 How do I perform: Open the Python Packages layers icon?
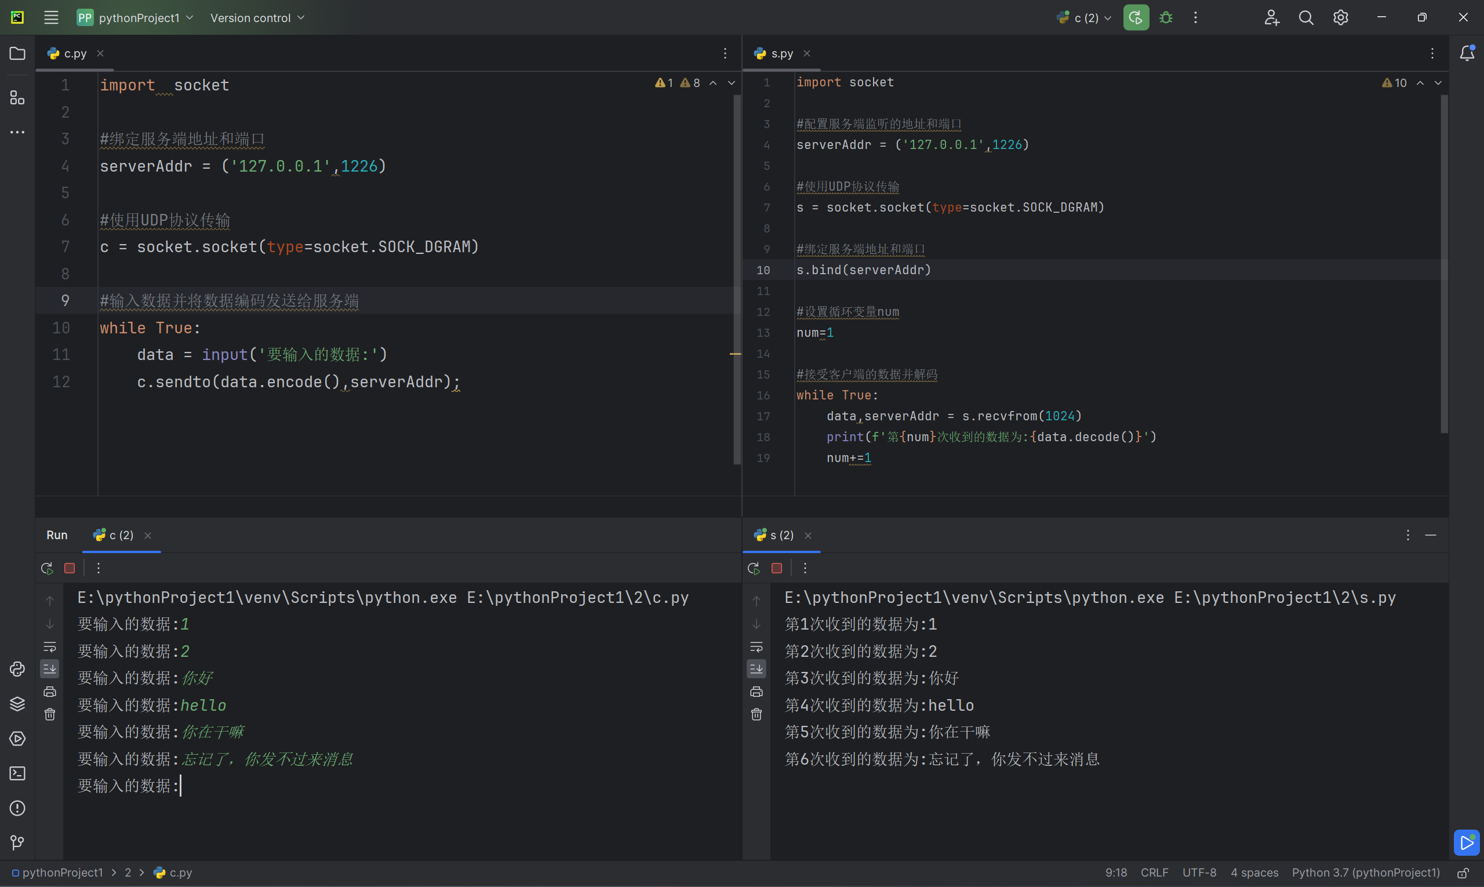pyautogui.click(x=17, y=704)
